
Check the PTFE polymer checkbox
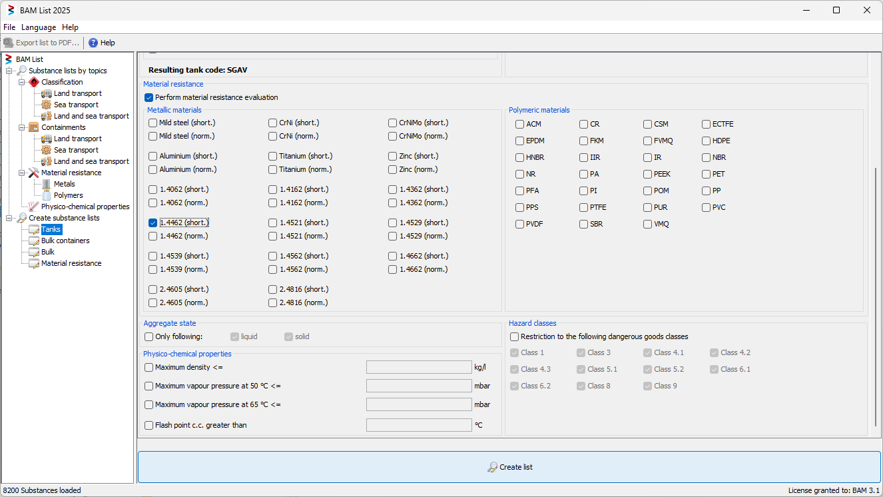coord(583,207)
